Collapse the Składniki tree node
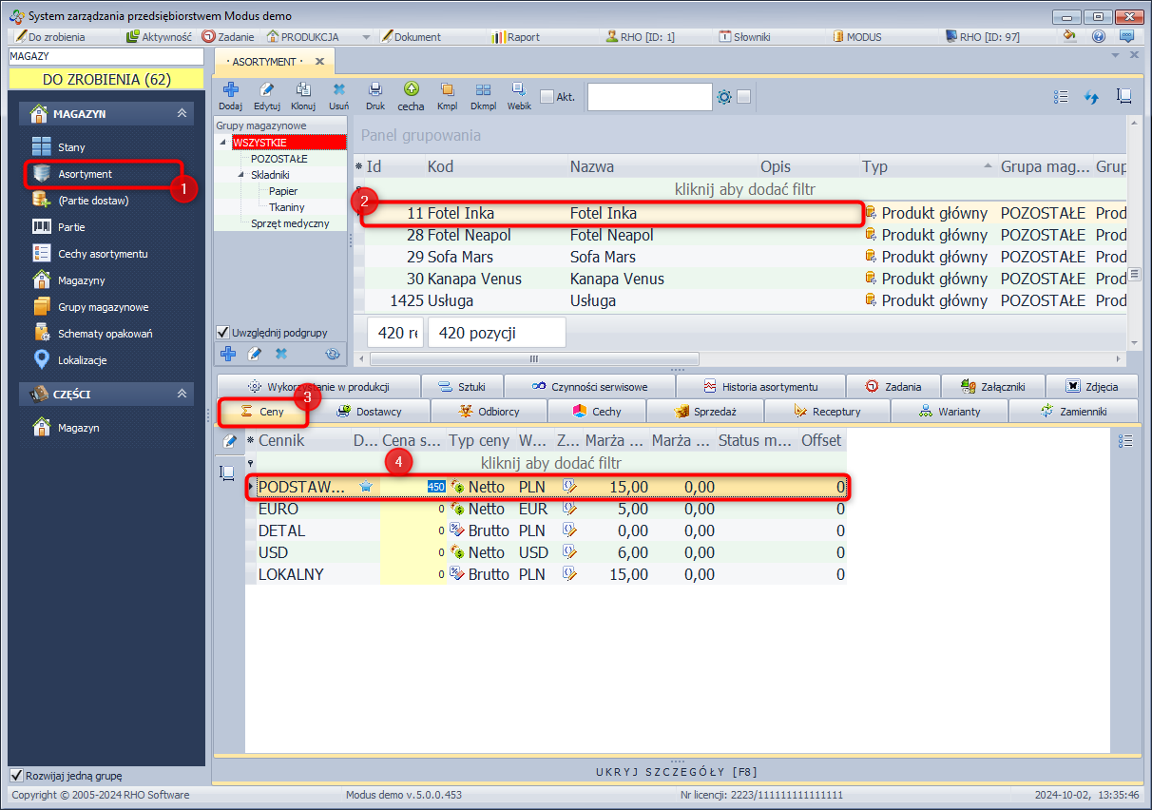 (x=241, y=175)
